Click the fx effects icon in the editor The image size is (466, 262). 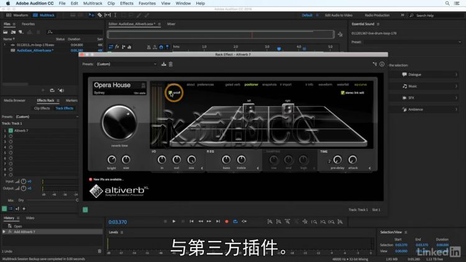tap(117, 47)
